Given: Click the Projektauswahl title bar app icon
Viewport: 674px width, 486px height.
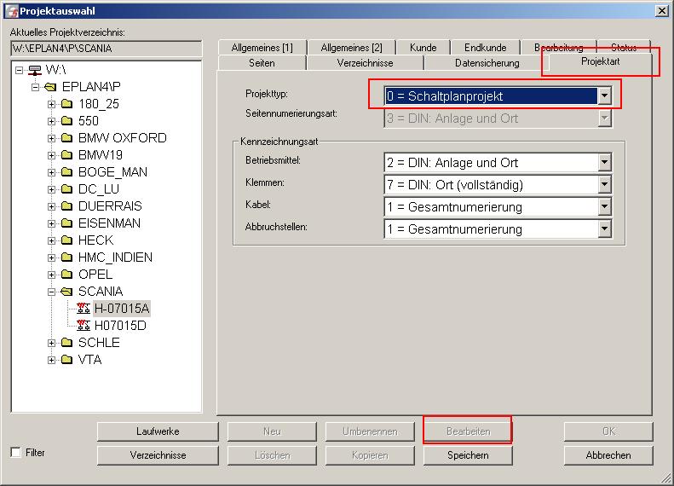Looking at the screenshot, I should pyautogui.click(x=12, y=11).
